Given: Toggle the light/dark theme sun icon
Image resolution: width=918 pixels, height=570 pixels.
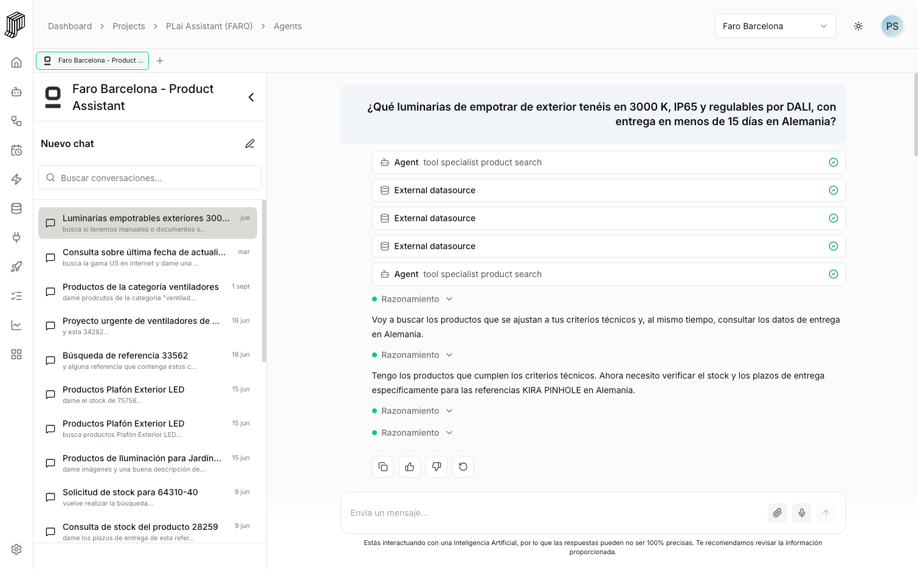Looking at the screenshot, I should coord(858,26).
